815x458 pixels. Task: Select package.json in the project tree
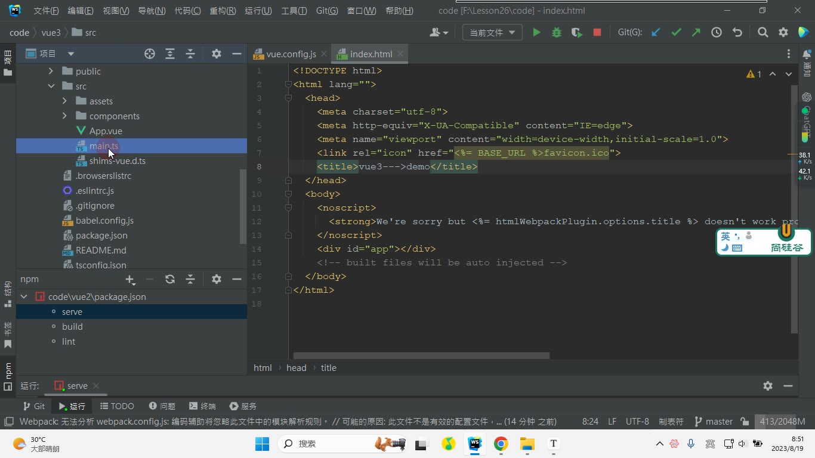[x=101, y=235]
